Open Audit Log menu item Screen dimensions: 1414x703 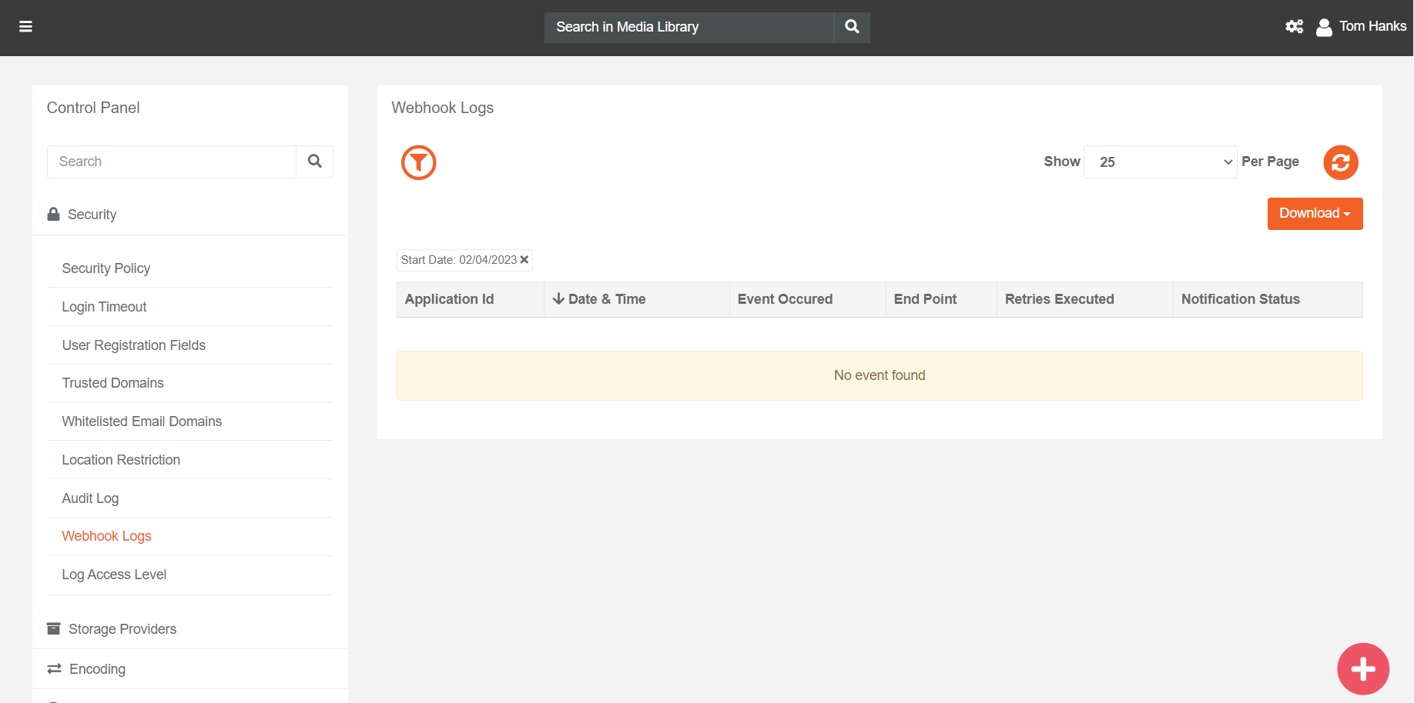coord(90,498)
